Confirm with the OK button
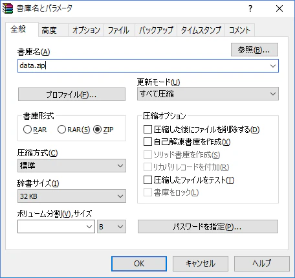Screen dimensions: 295x278 139,264
